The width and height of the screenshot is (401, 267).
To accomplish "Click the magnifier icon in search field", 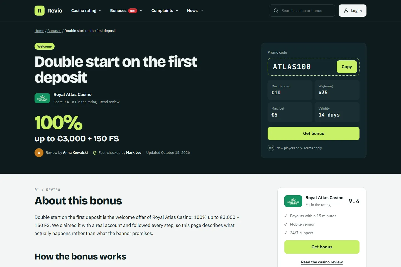I will click(x=276, y=11).
